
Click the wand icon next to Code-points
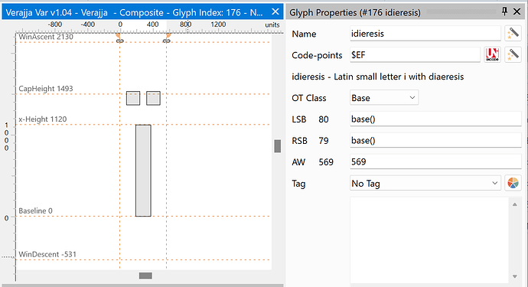[513, 55]
